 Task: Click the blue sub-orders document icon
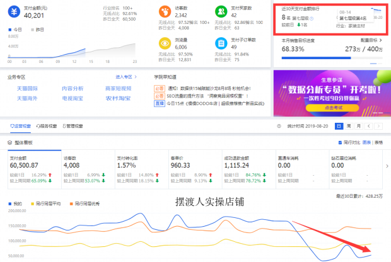[221, 43]
